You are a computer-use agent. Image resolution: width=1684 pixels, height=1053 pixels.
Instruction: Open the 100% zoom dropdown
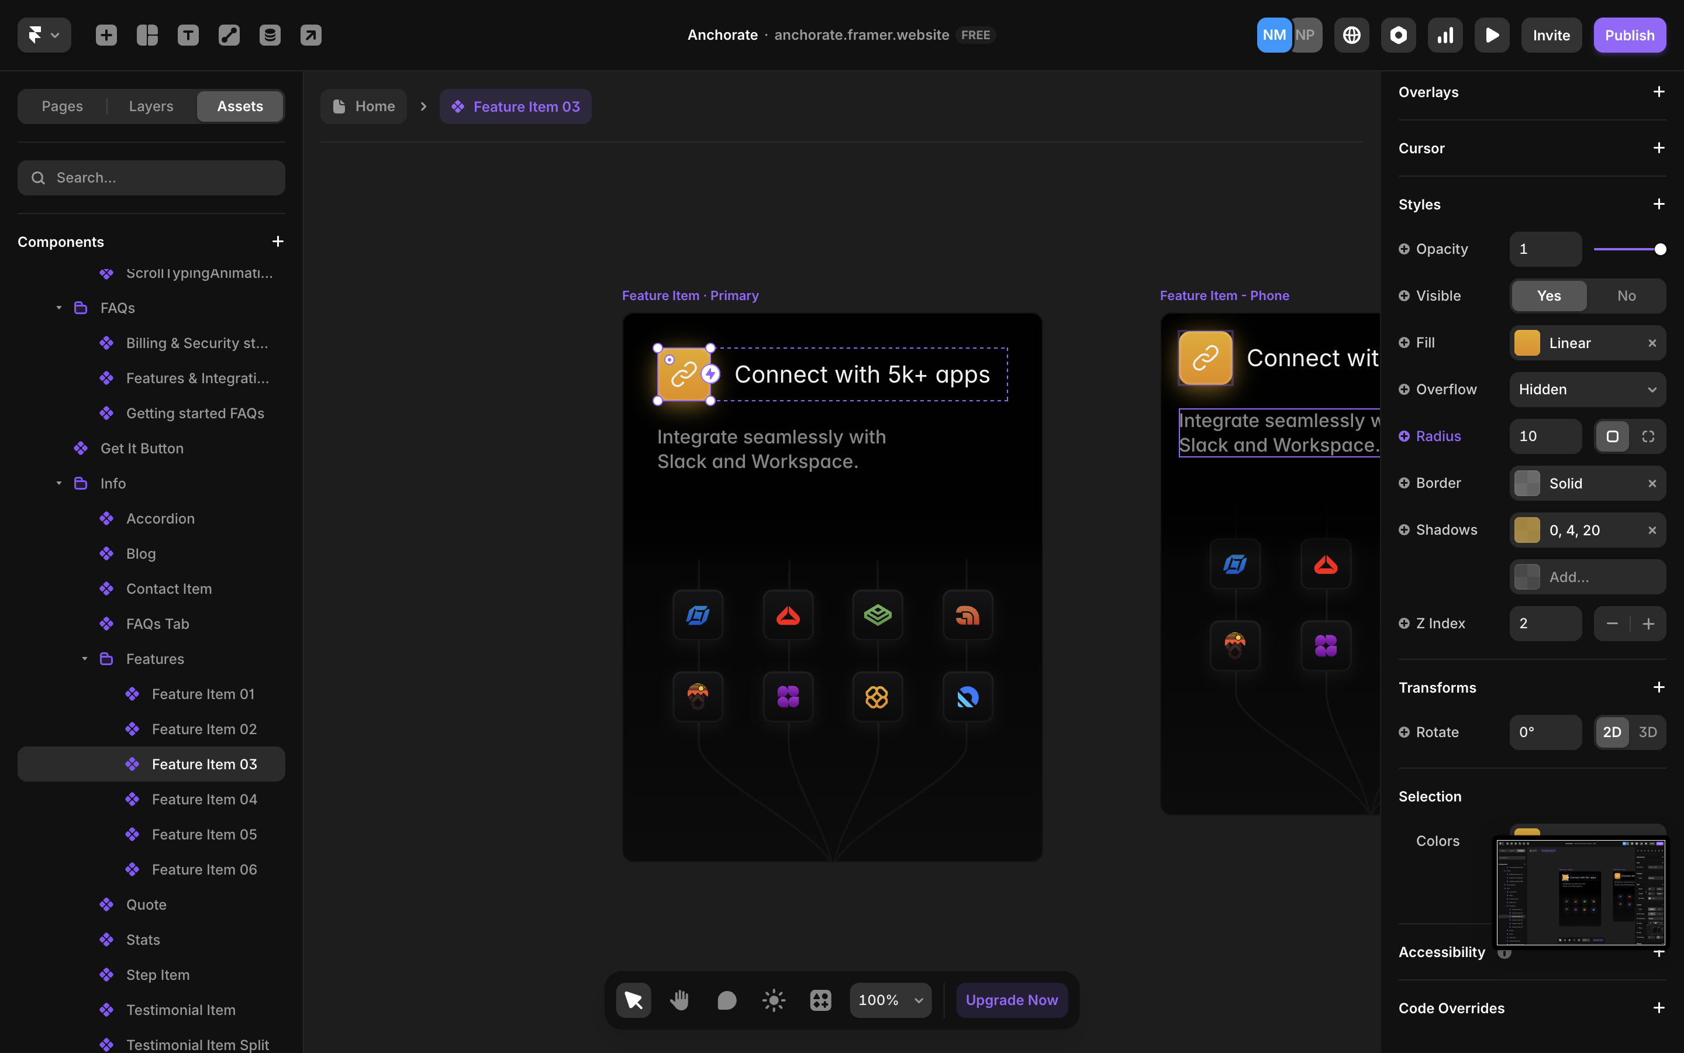890,1000
